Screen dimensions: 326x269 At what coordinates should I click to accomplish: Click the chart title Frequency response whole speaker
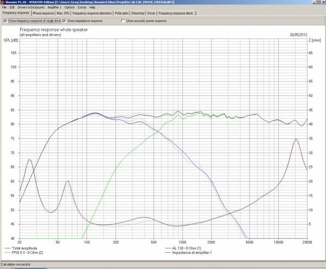(54, 30)
